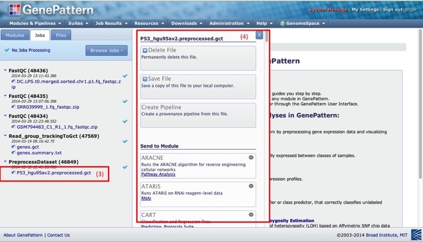Click status checkmark for FastQC (48436)
423x242 pixels.
click(x=125, y=76)
